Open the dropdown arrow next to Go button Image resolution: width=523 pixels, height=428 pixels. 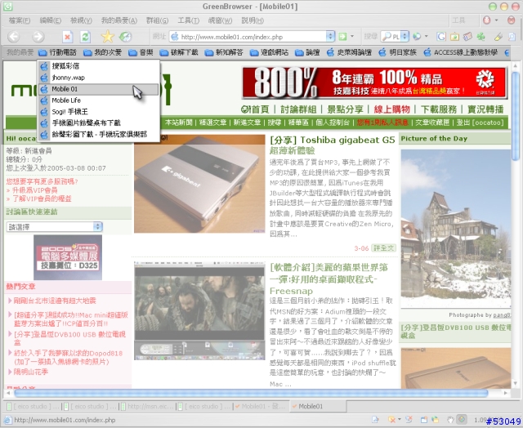pos(352,36)
